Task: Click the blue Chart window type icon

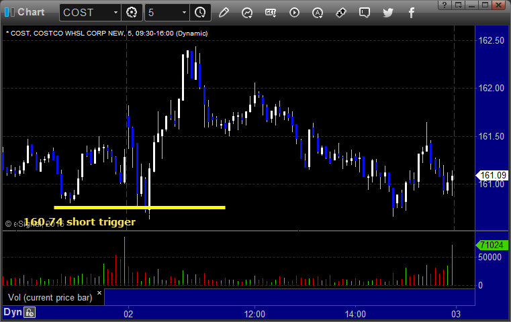Action: pos(10,12)
